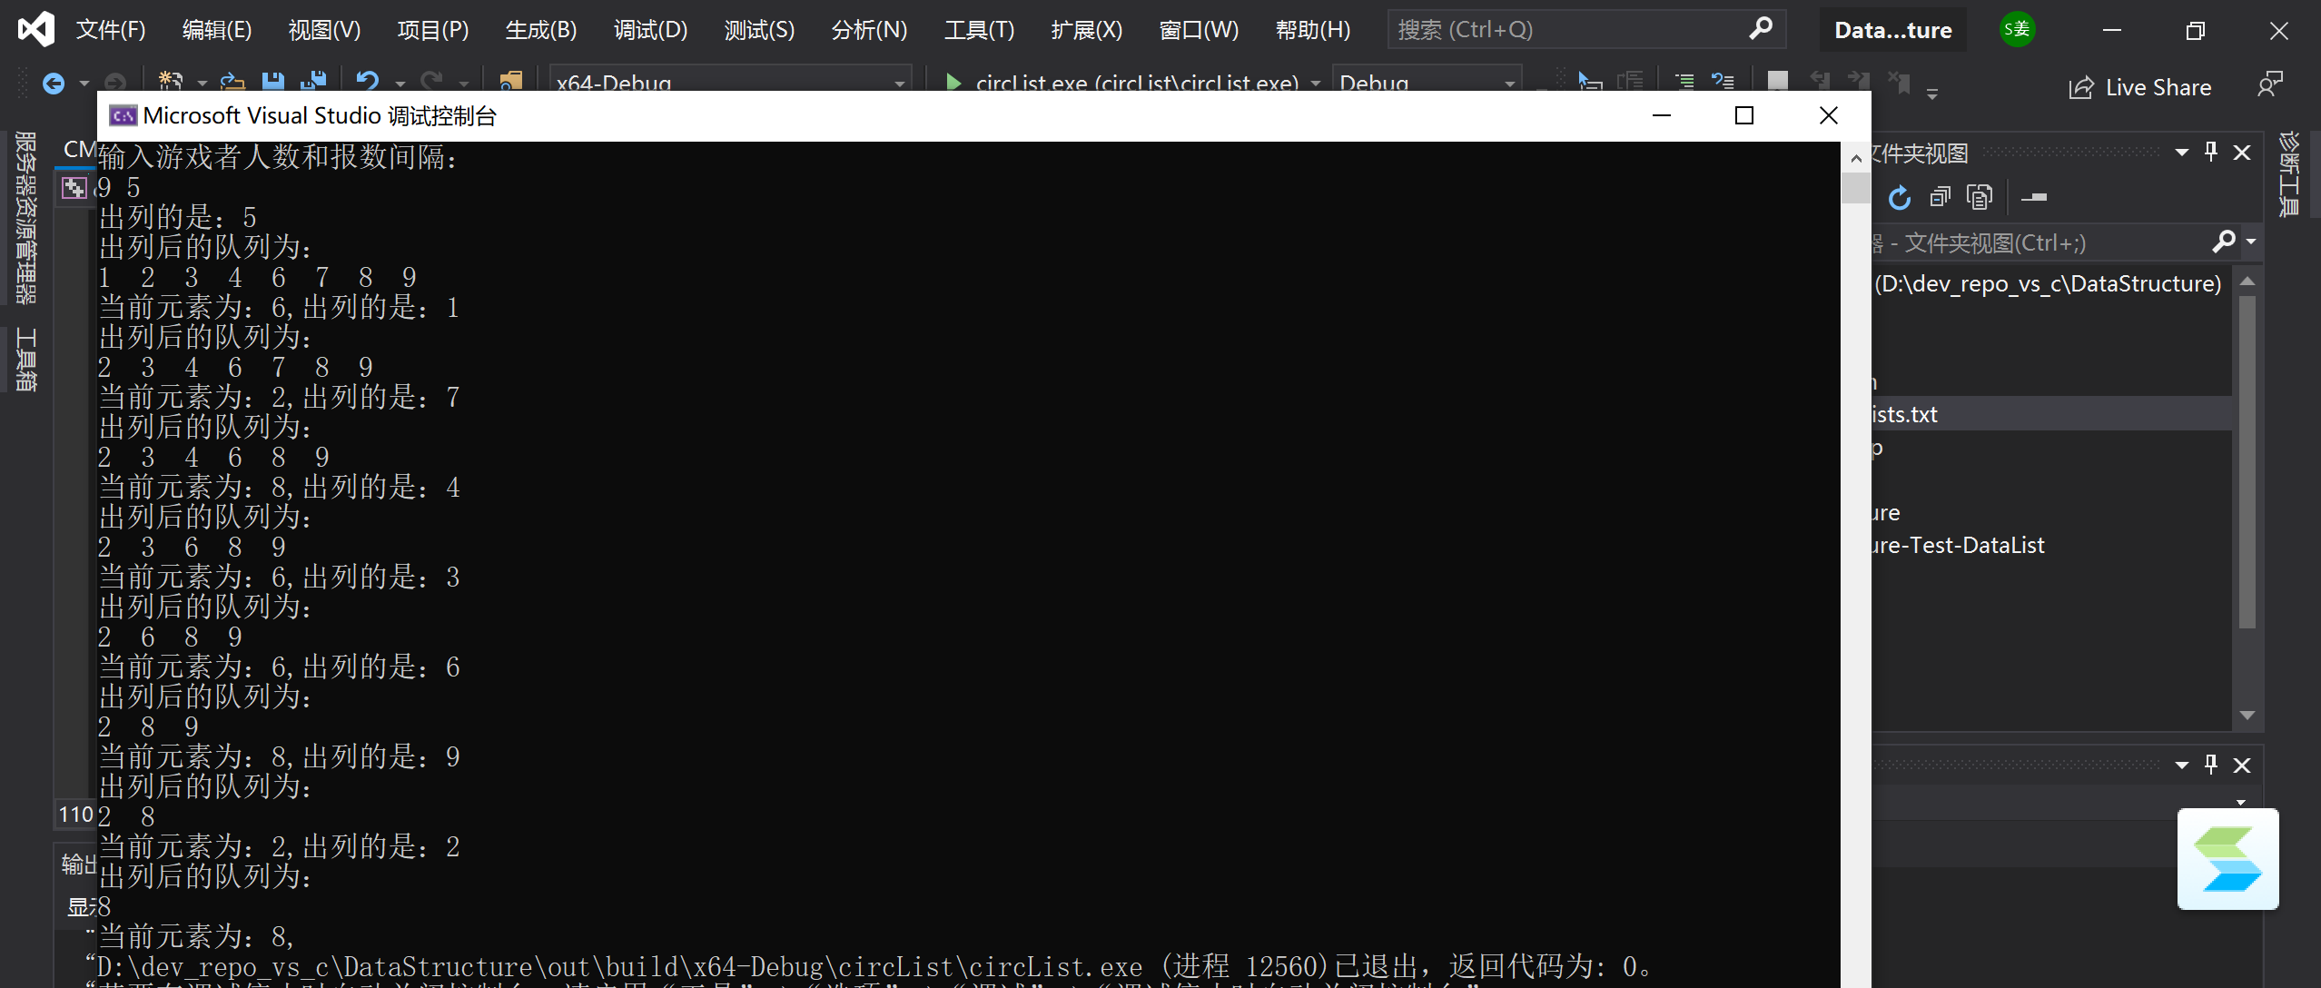
Task: Open the 调试(D) menu
Action: click(650, 30)
